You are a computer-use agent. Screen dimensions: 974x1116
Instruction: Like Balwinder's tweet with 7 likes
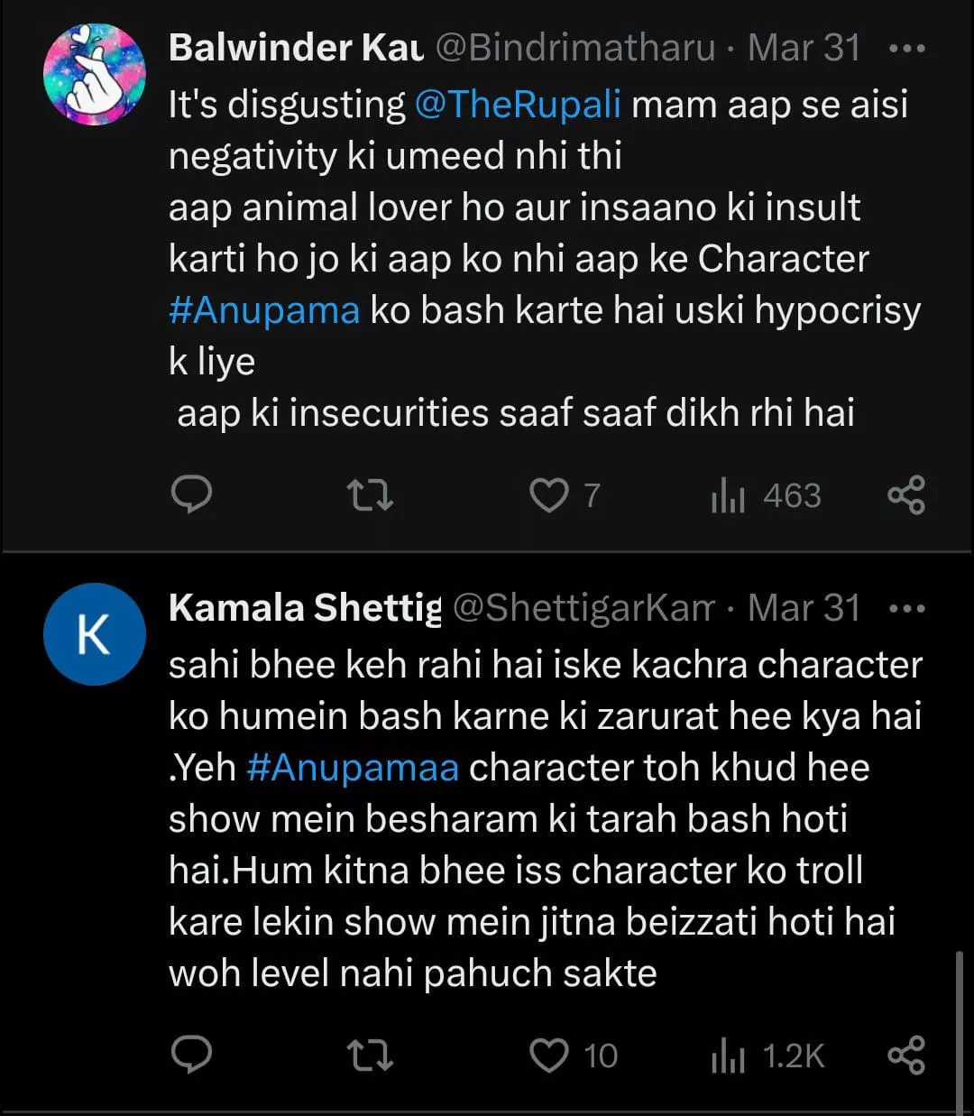pyautogui.click(x=548, y=495)
